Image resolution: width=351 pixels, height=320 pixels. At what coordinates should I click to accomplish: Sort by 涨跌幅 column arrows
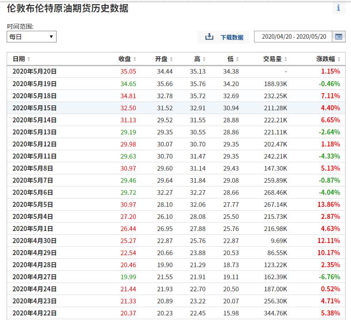pos(339,59)
